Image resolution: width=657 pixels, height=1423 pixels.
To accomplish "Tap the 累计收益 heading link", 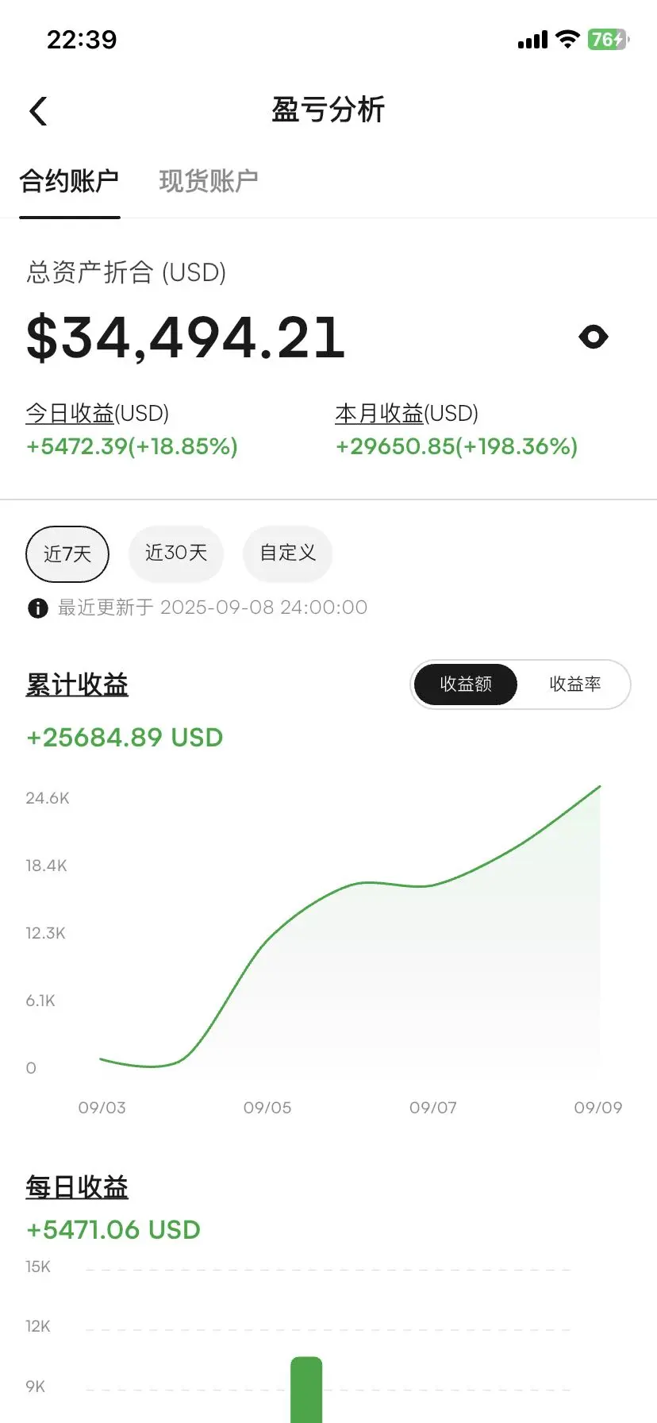I will [x=77, y=685].
